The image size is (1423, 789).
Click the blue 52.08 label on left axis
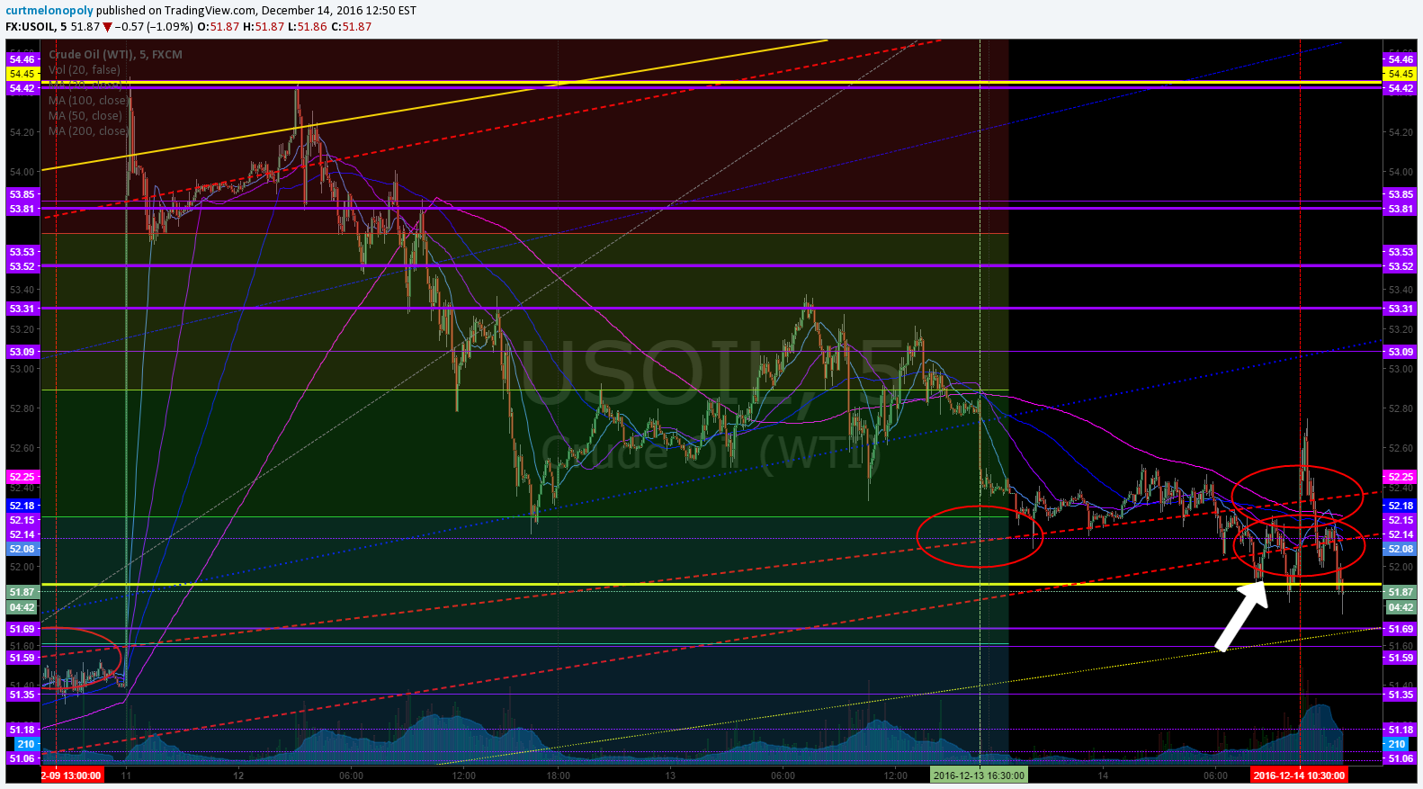pos(22,549)
